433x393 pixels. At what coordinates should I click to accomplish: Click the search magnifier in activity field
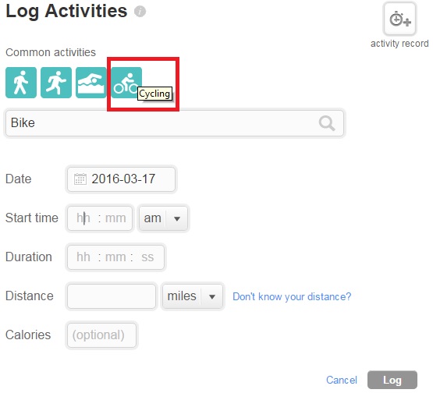(x=327, y=123)
